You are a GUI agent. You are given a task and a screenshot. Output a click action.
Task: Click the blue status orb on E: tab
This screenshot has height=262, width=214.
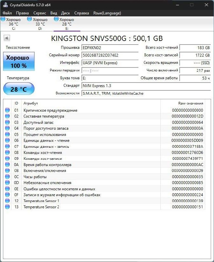(x=56, y=19)
